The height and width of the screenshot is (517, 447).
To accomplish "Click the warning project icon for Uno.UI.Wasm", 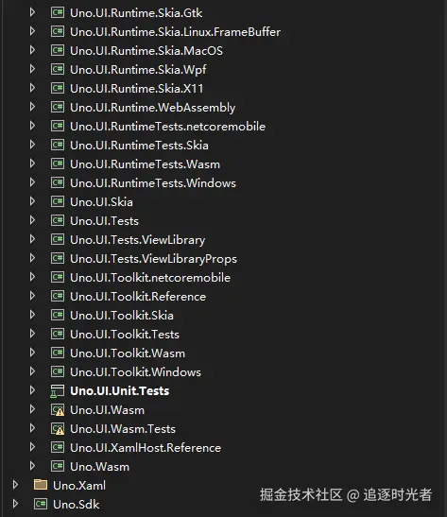I will [58, 410].
